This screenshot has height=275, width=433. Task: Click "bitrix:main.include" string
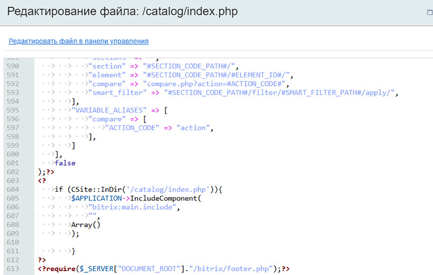[x=134, y=207]
